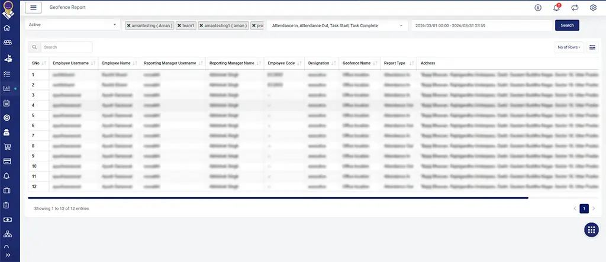Open the Active status dropdown
Viewport: 606px width, 262px height.
point(72,25)
